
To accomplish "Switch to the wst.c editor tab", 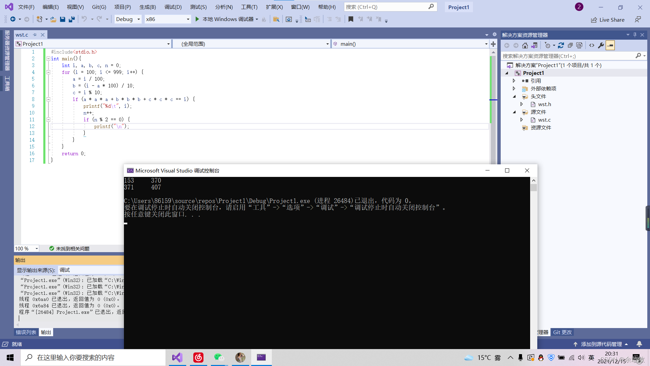I will point(22,35).
